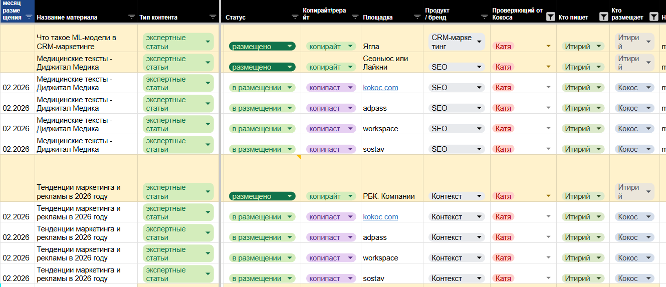This screenshot has height=287, width=666.
Task: Select cell 'Что такое ML-модели в CRM-маркетинге'
Action: click(85, 42)
